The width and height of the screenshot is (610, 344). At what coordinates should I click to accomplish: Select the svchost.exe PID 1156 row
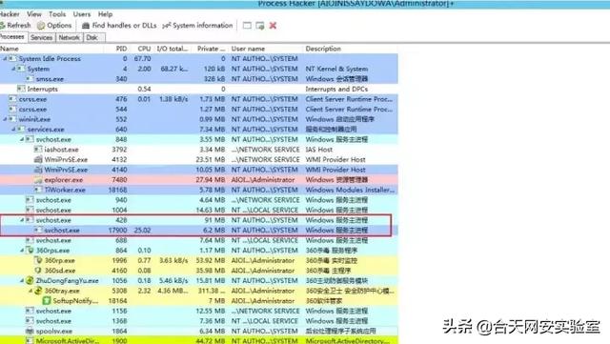199,311
